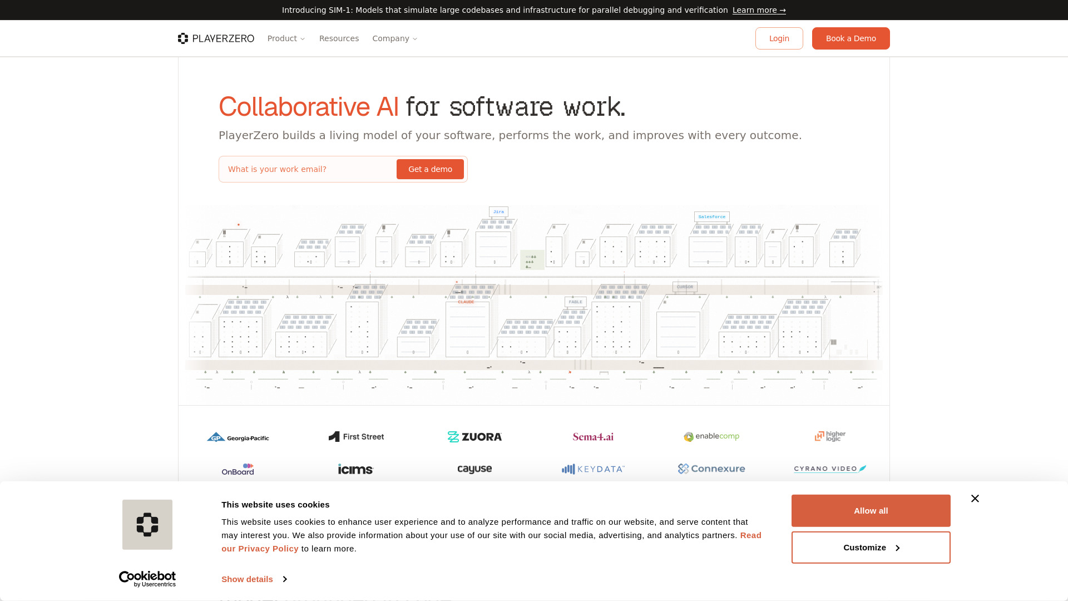Click the enablecomp logo
The image size is (1068, 601).
(x=711, y=437)
